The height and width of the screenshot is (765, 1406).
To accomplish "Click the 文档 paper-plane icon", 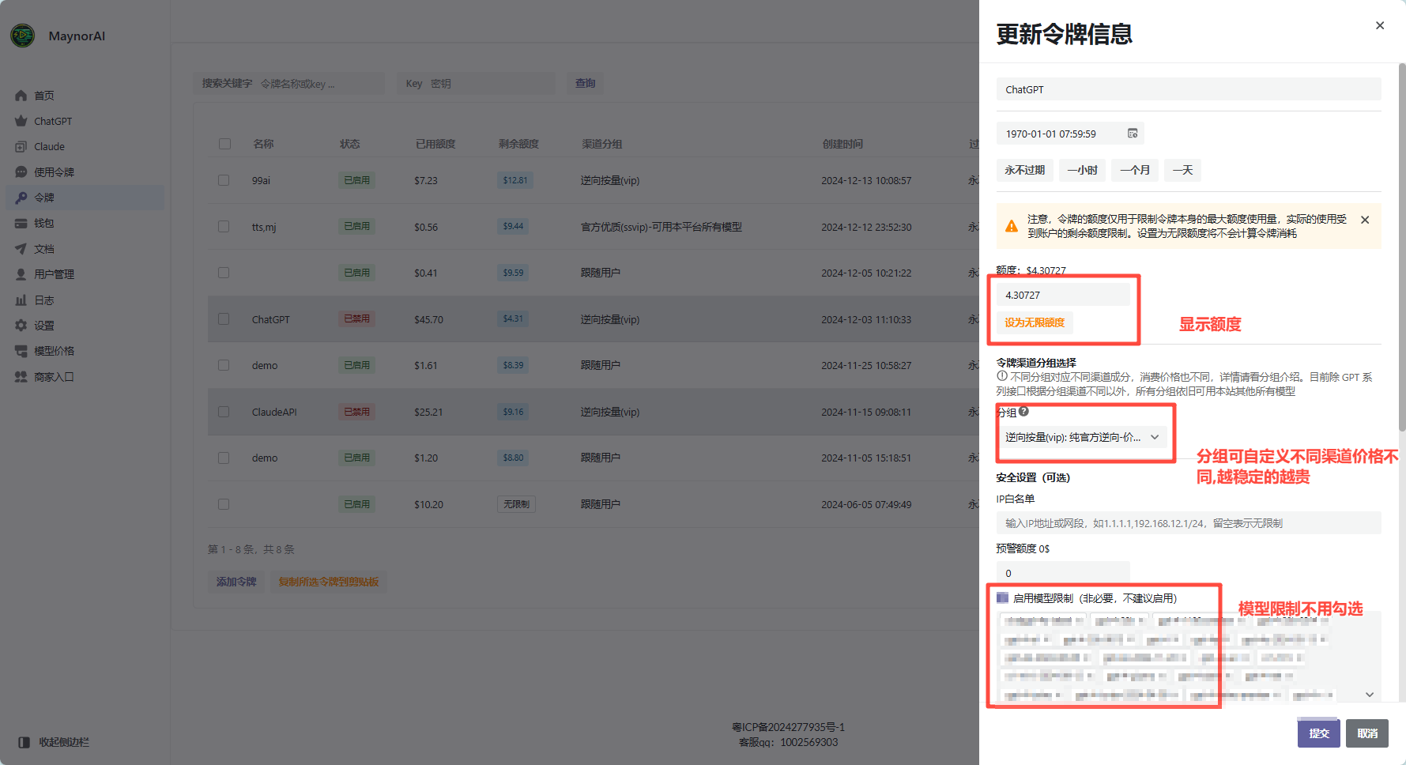I will tap(21, 249).
